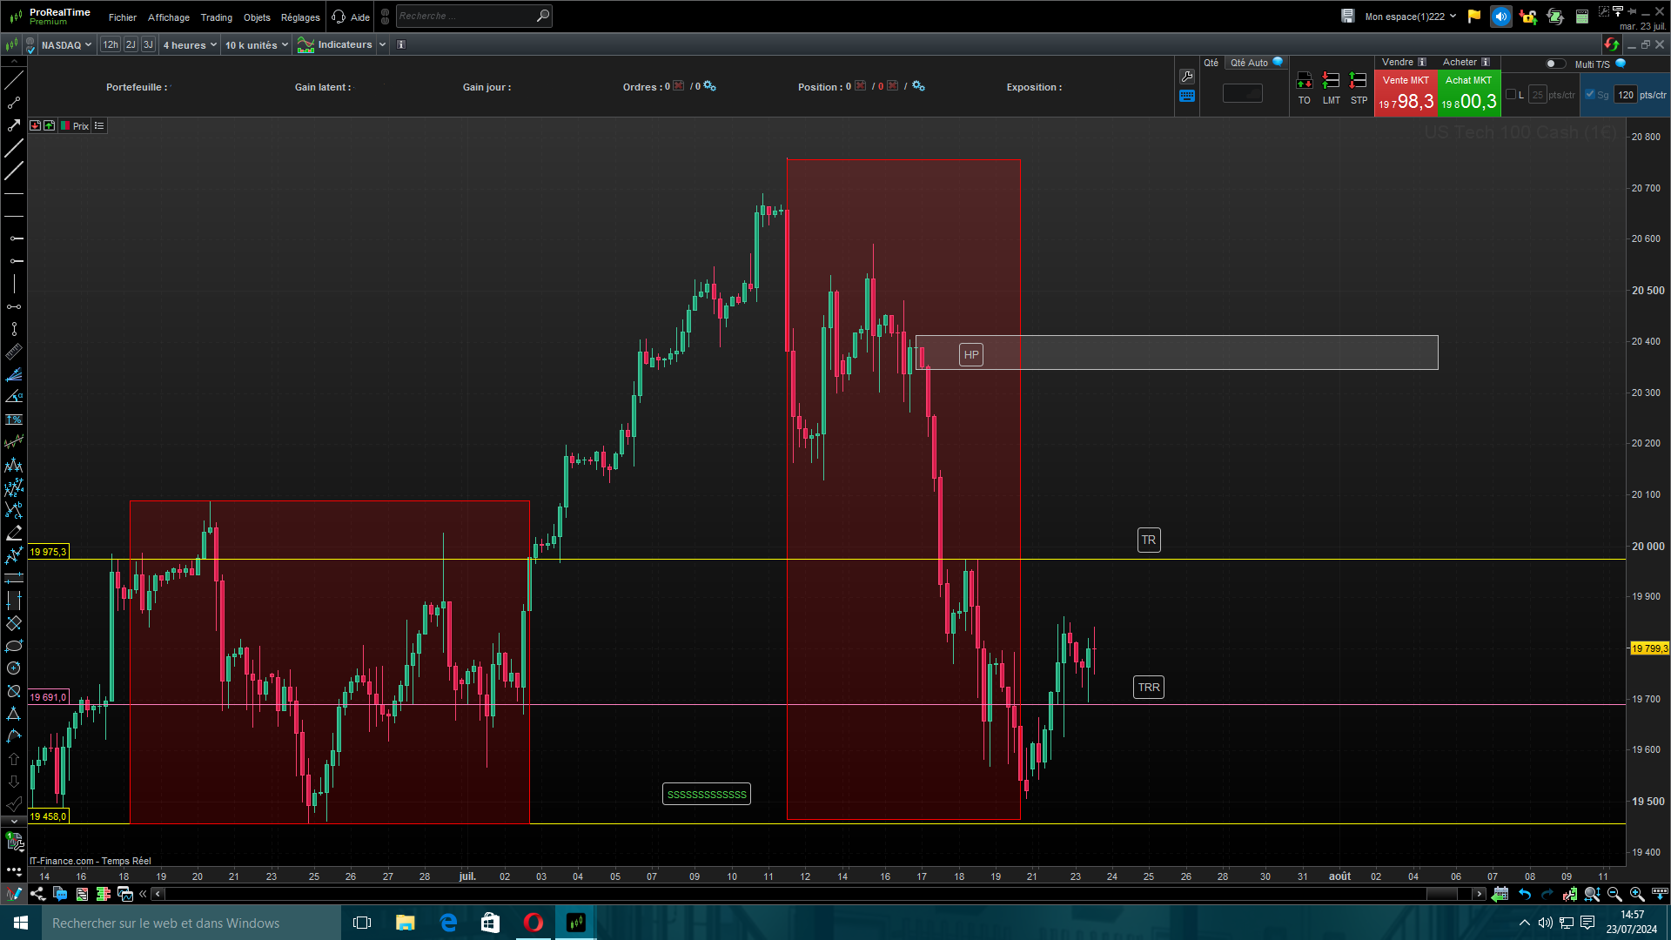Uncheck the Sg stop checkbox
Viewport: 1671px width, 940px height.
[x=1590, y=95]
